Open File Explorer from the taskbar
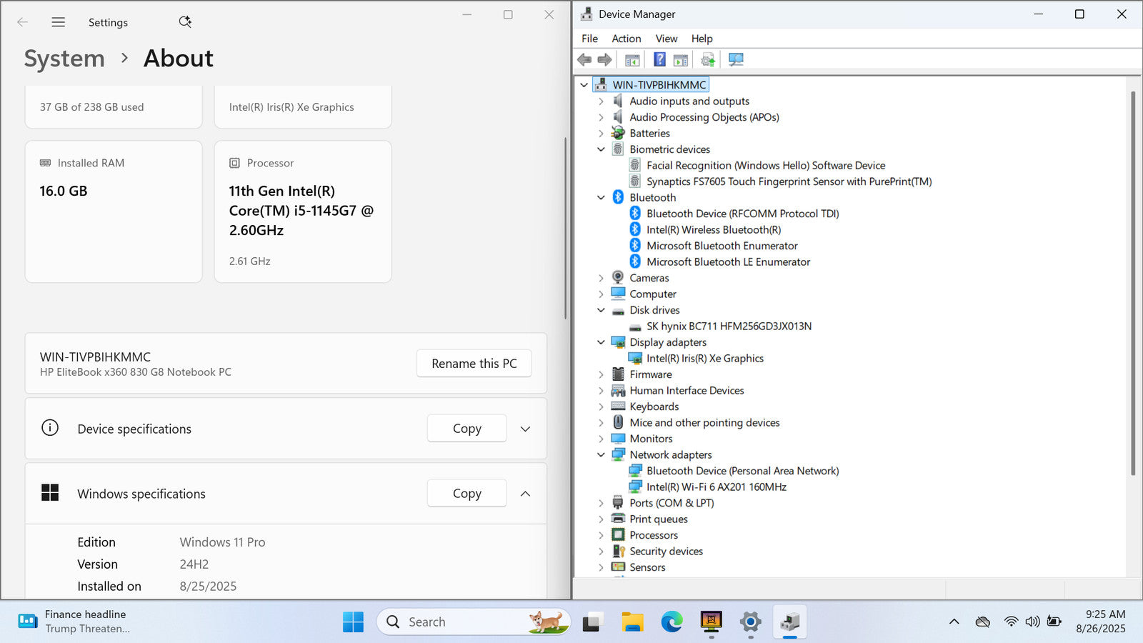The image size is (1143, 643). coord(632,622)
